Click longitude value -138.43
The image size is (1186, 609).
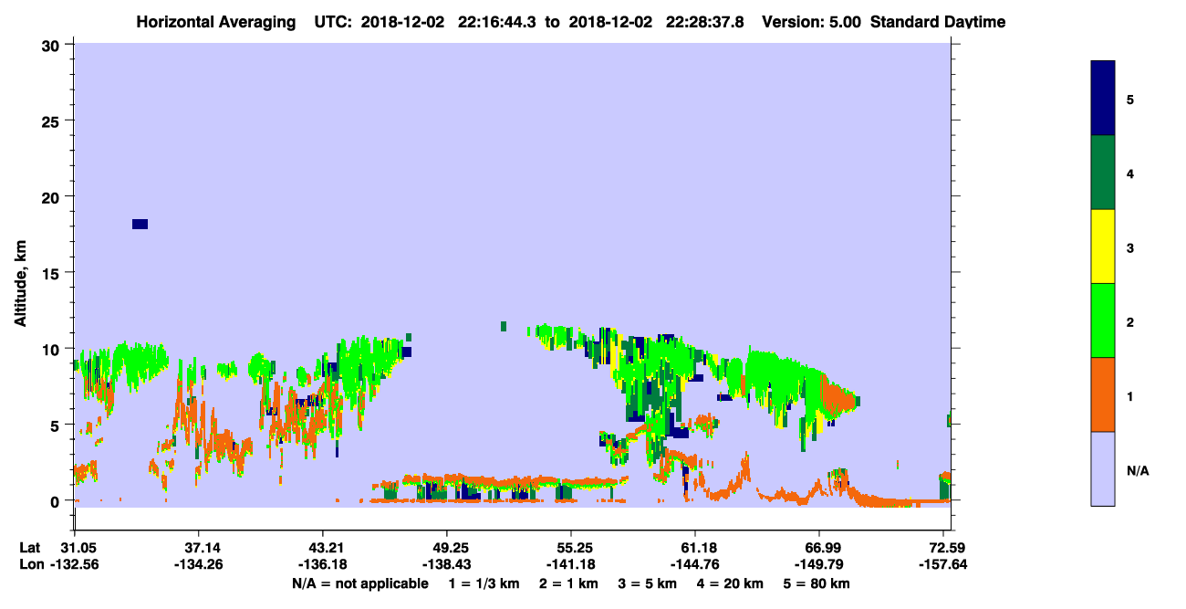coord(446,564)
